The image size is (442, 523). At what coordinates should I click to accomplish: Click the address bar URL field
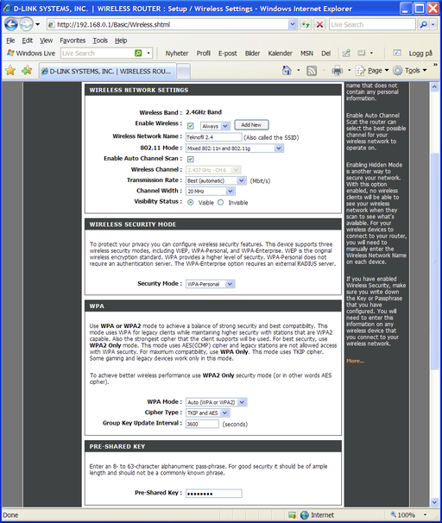point(167,24)
